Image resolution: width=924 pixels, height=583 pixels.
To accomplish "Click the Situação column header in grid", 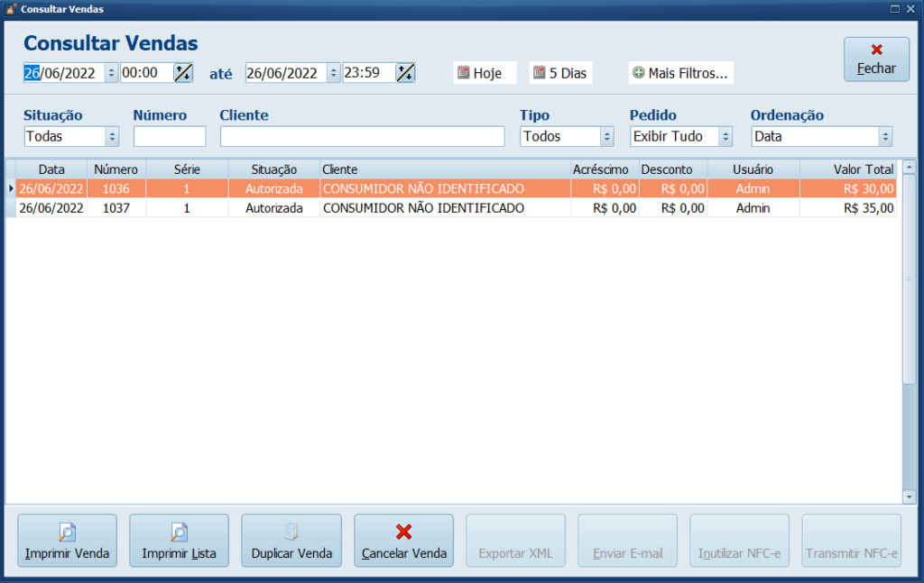I will [x=273, y=169].
